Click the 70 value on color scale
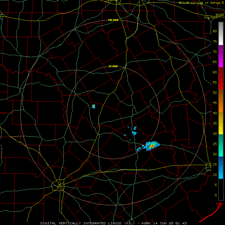Viewport: 225px width, 225px height. click(215, 52)
